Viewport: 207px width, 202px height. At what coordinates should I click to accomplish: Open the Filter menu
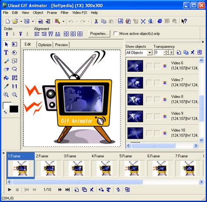click(65, 13)
